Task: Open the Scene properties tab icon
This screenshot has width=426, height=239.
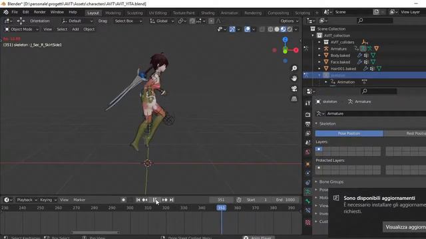Action: coord(308,143)
